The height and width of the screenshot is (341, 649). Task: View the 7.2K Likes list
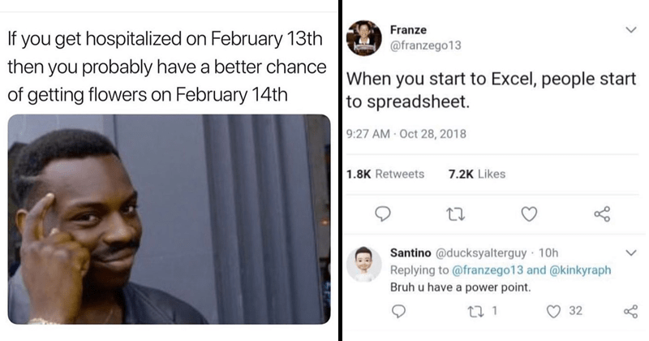coord(477,174)
